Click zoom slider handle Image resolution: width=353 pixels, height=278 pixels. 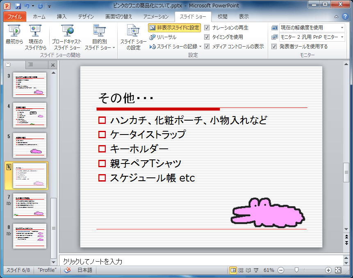(296, 270)
